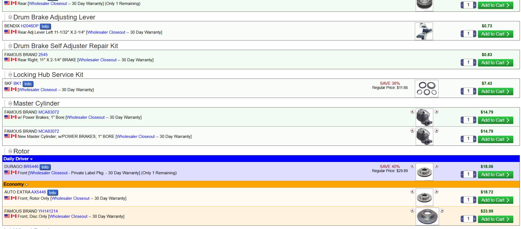Click the Canada flag in BENDIX H2046DP row

14,32
